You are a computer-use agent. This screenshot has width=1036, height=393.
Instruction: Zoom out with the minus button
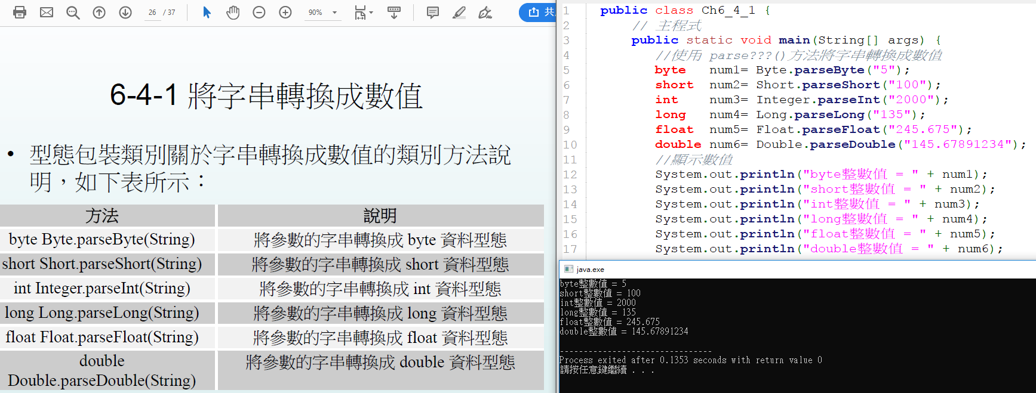(259, 13)
